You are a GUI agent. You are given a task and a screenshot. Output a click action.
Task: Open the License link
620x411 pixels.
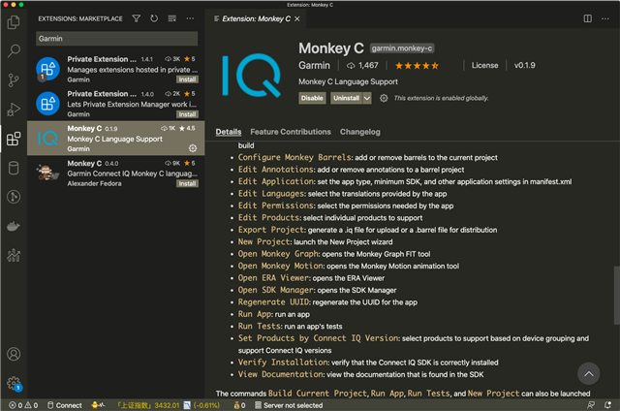coord(484,66)
